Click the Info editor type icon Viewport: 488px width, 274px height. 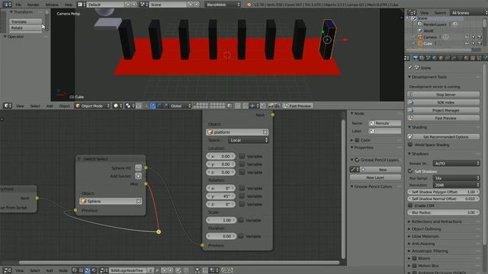click(x=7, y=5)
